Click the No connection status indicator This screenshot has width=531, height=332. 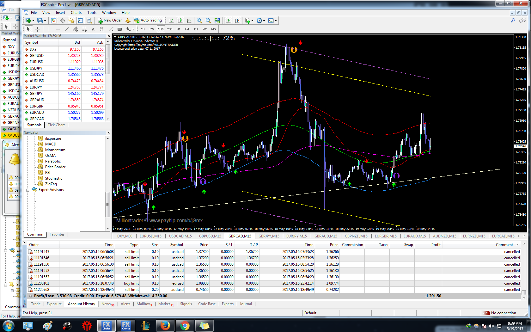499,313
